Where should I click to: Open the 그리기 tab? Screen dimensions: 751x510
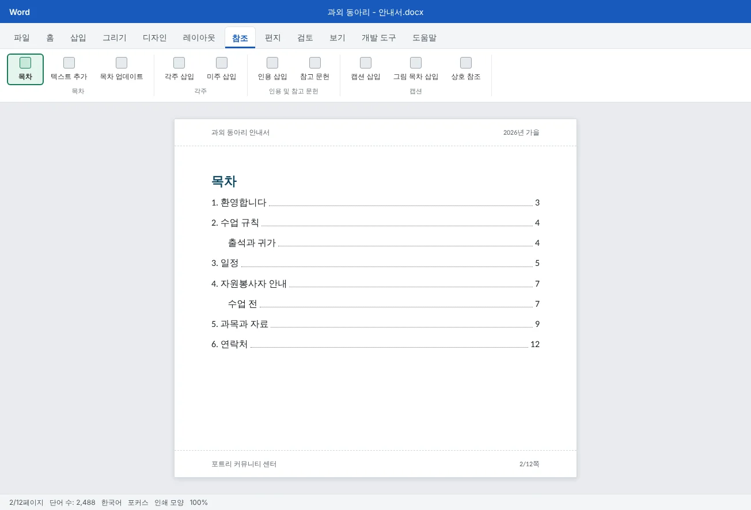point(115,38)
